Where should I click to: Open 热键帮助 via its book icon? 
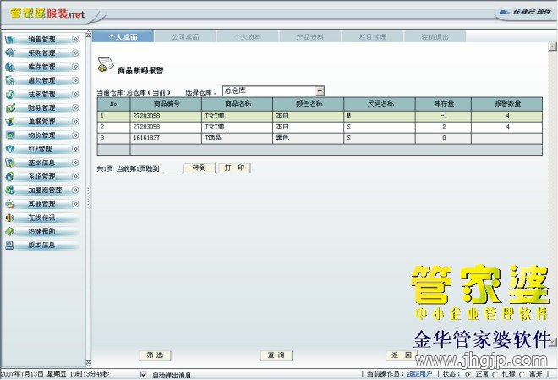10,232
